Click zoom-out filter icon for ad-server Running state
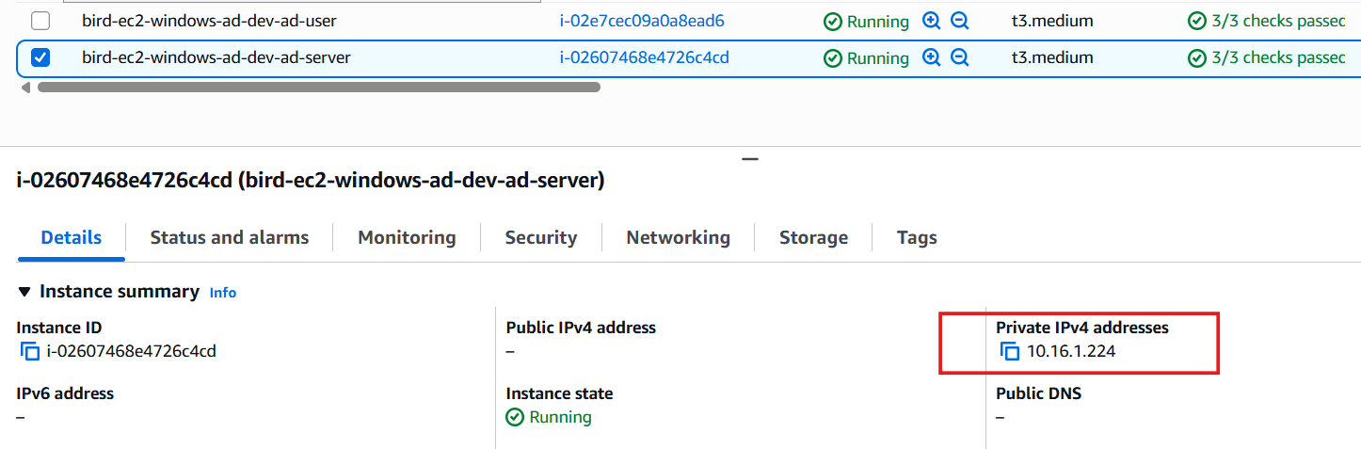Viewport: 1361px width, 449px height. point(959,57)
